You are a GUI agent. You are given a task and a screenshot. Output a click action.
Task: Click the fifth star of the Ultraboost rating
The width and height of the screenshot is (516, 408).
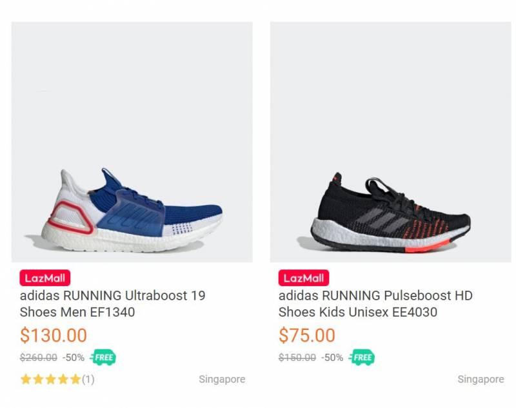pyautogui.click(x=75, y=379)
